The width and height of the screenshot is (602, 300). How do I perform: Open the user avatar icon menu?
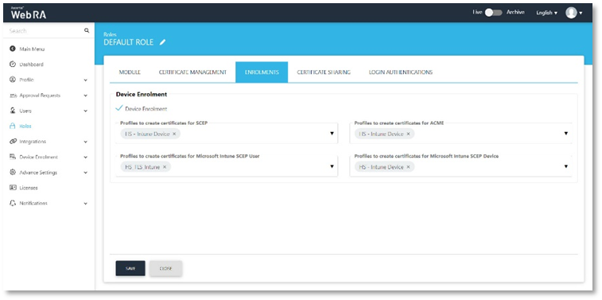571,13
